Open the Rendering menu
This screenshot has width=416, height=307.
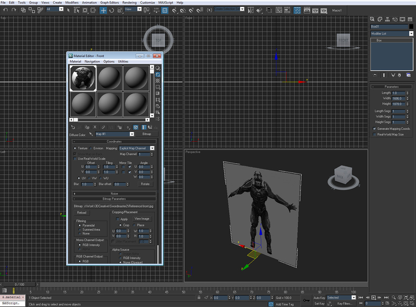[x=129, y=3]
